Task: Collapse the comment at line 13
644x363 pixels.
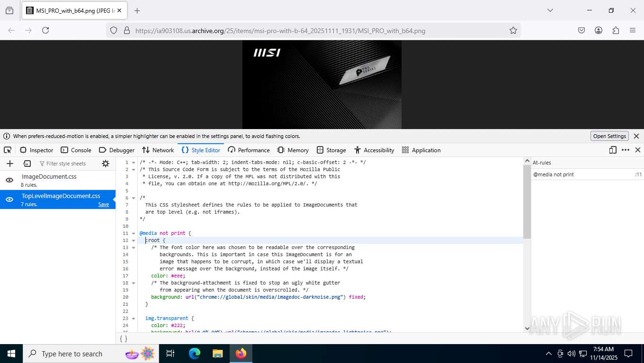Action: click(134, 247)
